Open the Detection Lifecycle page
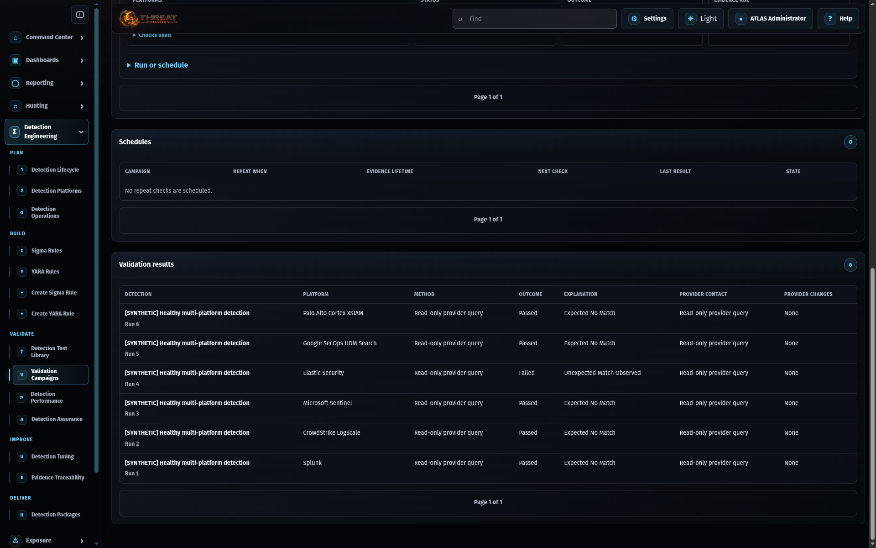Viewport: 876px width, 548px height. (x=55, y=170)
